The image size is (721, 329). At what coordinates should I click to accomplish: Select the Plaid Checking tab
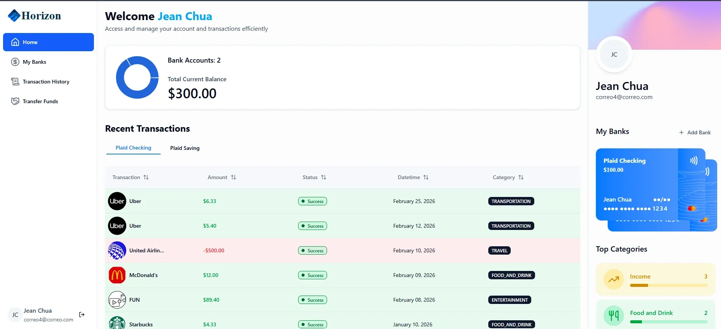[x=133, y=148]
